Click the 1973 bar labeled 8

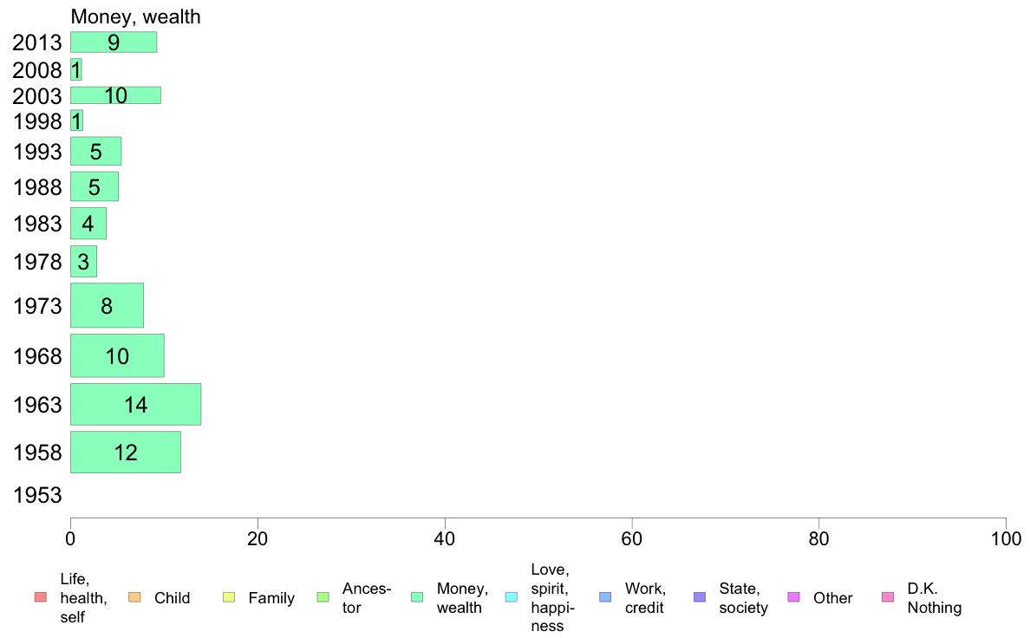point(107,305)
